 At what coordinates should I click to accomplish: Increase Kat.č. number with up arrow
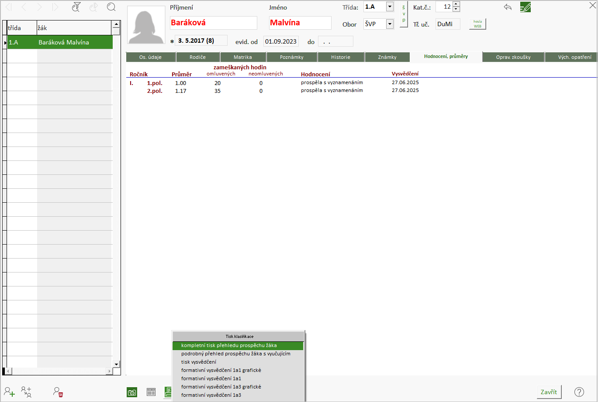pos(456,4)
